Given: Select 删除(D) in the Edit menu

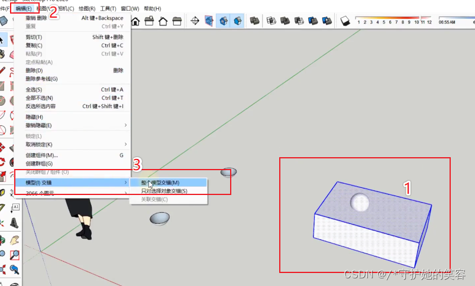Looking at the screenshot, I should tap(73, 70).
